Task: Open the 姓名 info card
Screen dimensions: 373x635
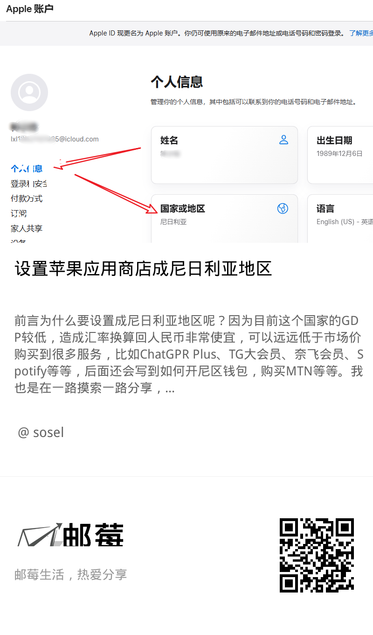Action: click(224, 155)
